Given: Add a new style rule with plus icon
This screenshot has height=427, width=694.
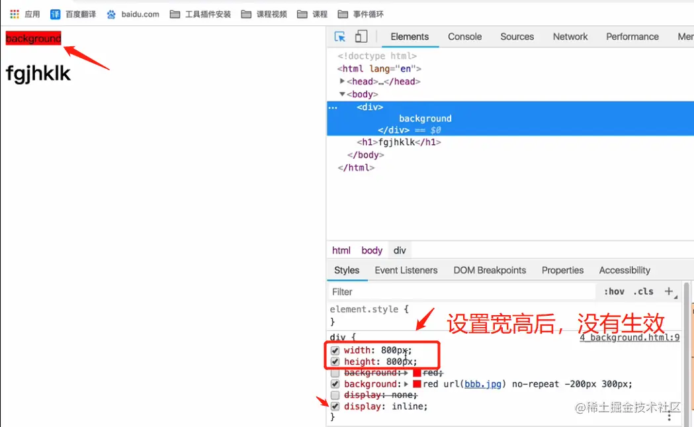Looking at the screenshot, I should (670, 291).
